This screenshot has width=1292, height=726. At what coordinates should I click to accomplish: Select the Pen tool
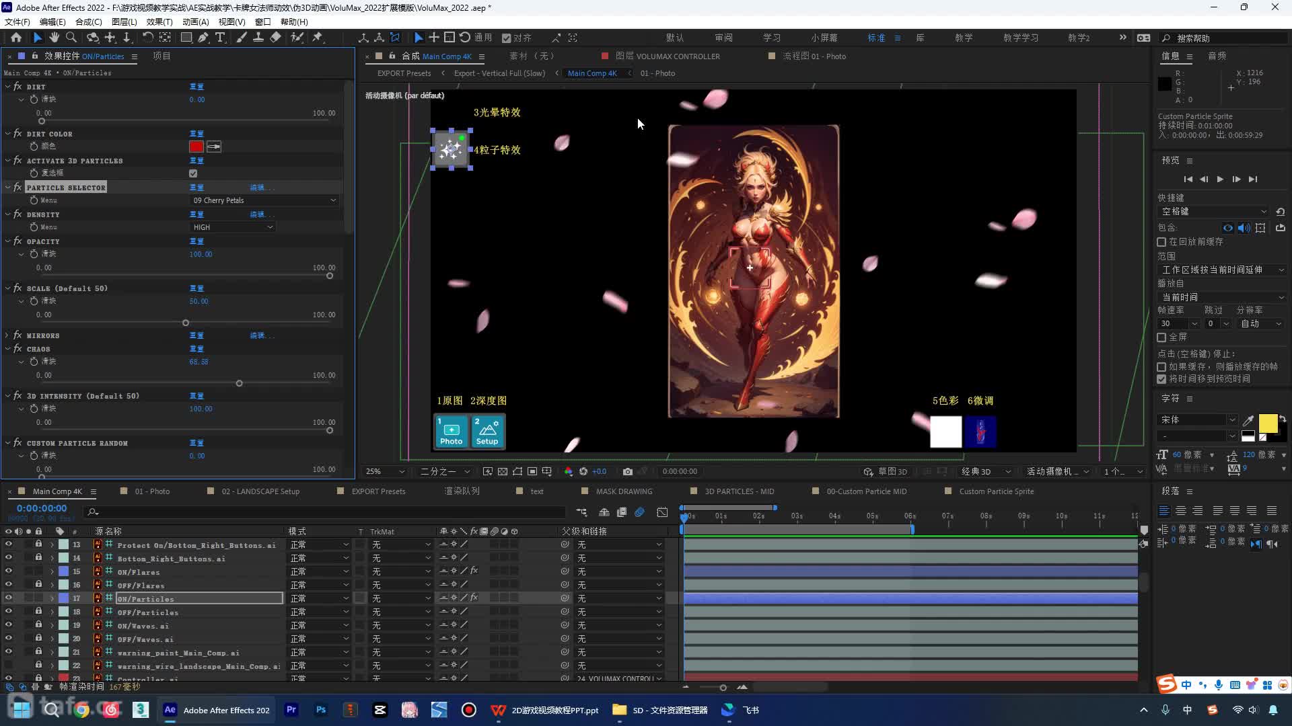[203, 38]
